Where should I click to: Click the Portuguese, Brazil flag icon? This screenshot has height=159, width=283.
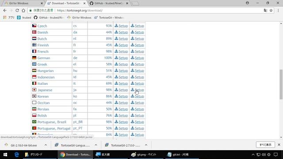click(x=34, y=122)
